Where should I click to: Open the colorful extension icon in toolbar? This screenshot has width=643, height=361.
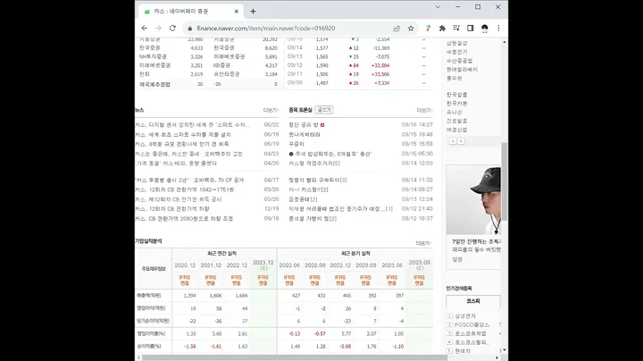(428, 29)
